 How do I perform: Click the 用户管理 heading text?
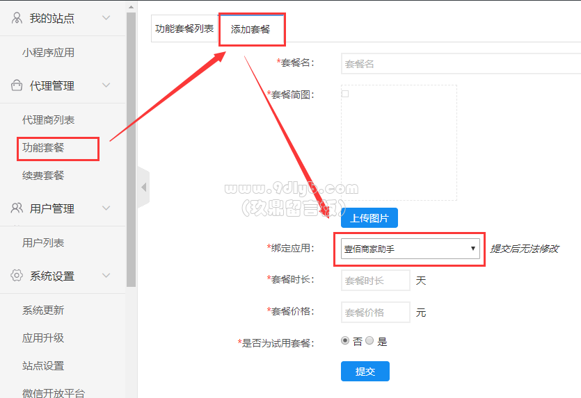click(x=52, y=208)
